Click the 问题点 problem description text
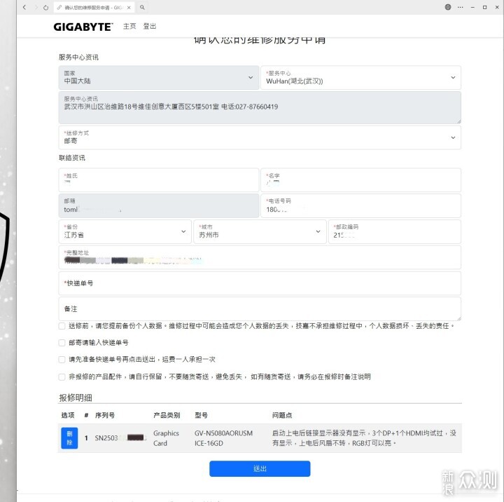Image resolution: width=504 pixels, height=502 pixels. pos(364,438)
